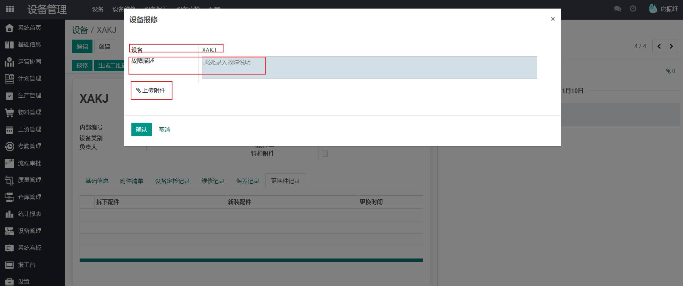Viewport: 683px width, 286px height.
Task: Go to the next record arrow
Action: click(671, 46)
